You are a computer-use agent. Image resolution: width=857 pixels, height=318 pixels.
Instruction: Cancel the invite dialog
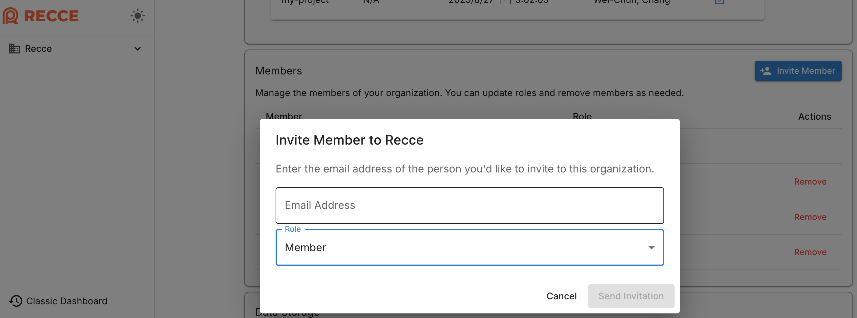(561, 296)
